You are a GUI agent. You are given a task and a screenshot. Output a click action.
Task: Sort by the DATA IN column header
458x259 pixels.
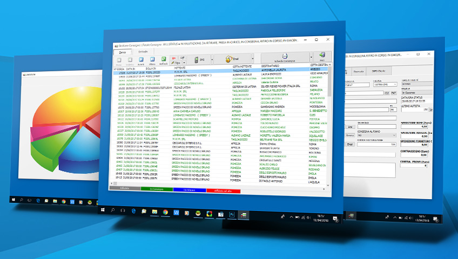pyautogui.click(x=131, y=69)
